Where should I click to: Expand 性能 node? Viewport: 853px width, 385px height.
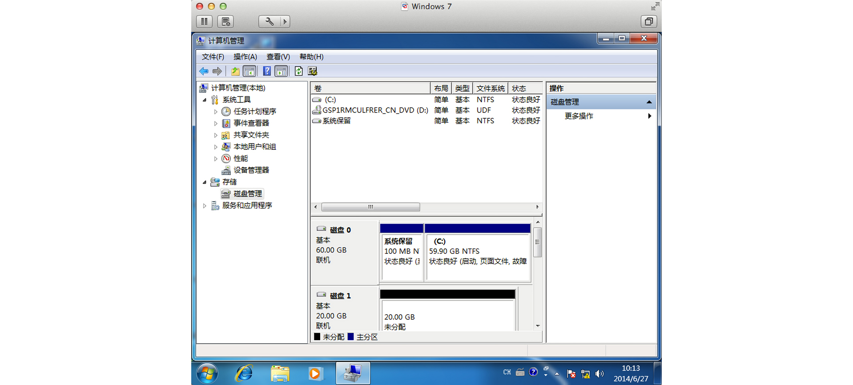tap(216, 159)
